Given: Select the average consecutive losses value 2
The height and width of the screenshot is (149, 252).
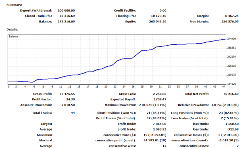Looking at the screenshot, I should tap(238, 146).
